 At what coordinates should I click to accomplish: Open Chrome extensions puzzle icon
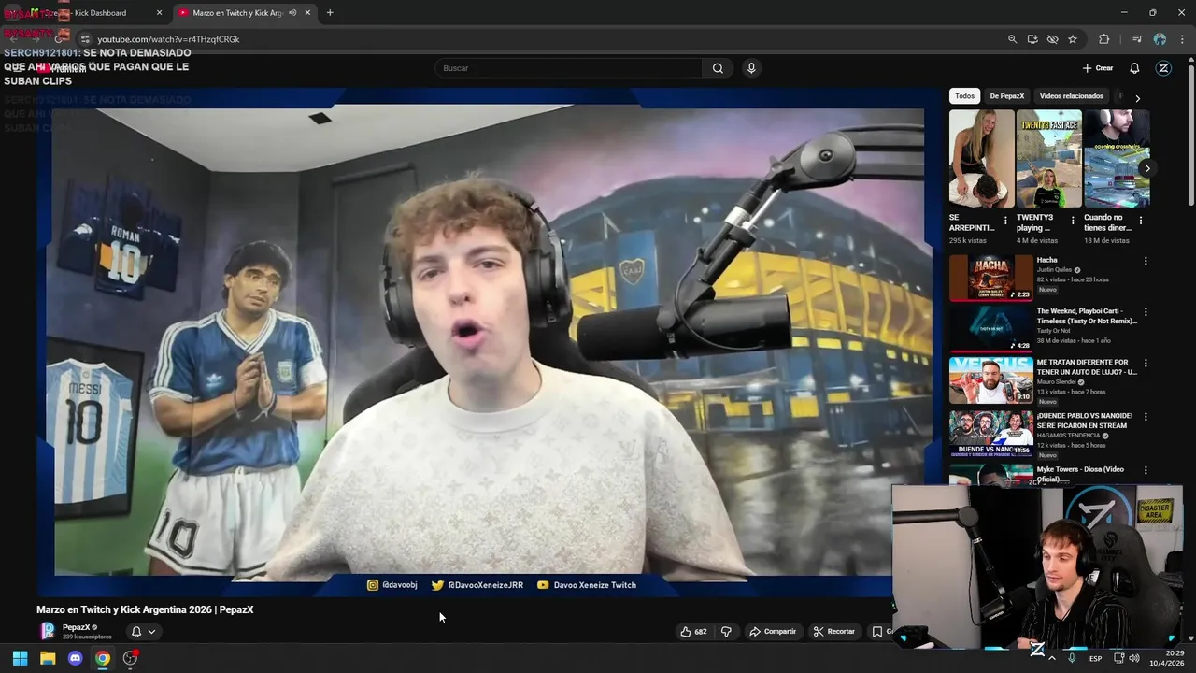tap(1104, 39)
